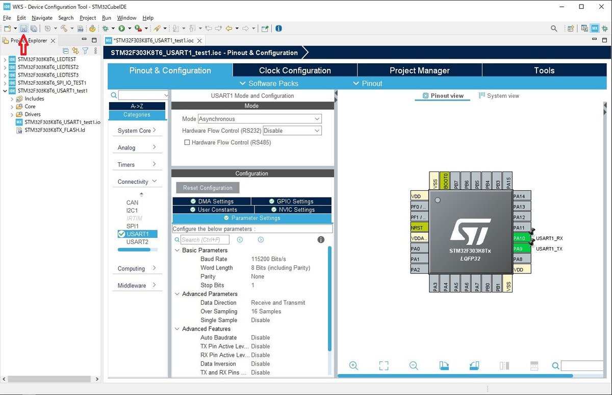
Task: Open the DMA Settings tab
Action: [x=212, y=201]
